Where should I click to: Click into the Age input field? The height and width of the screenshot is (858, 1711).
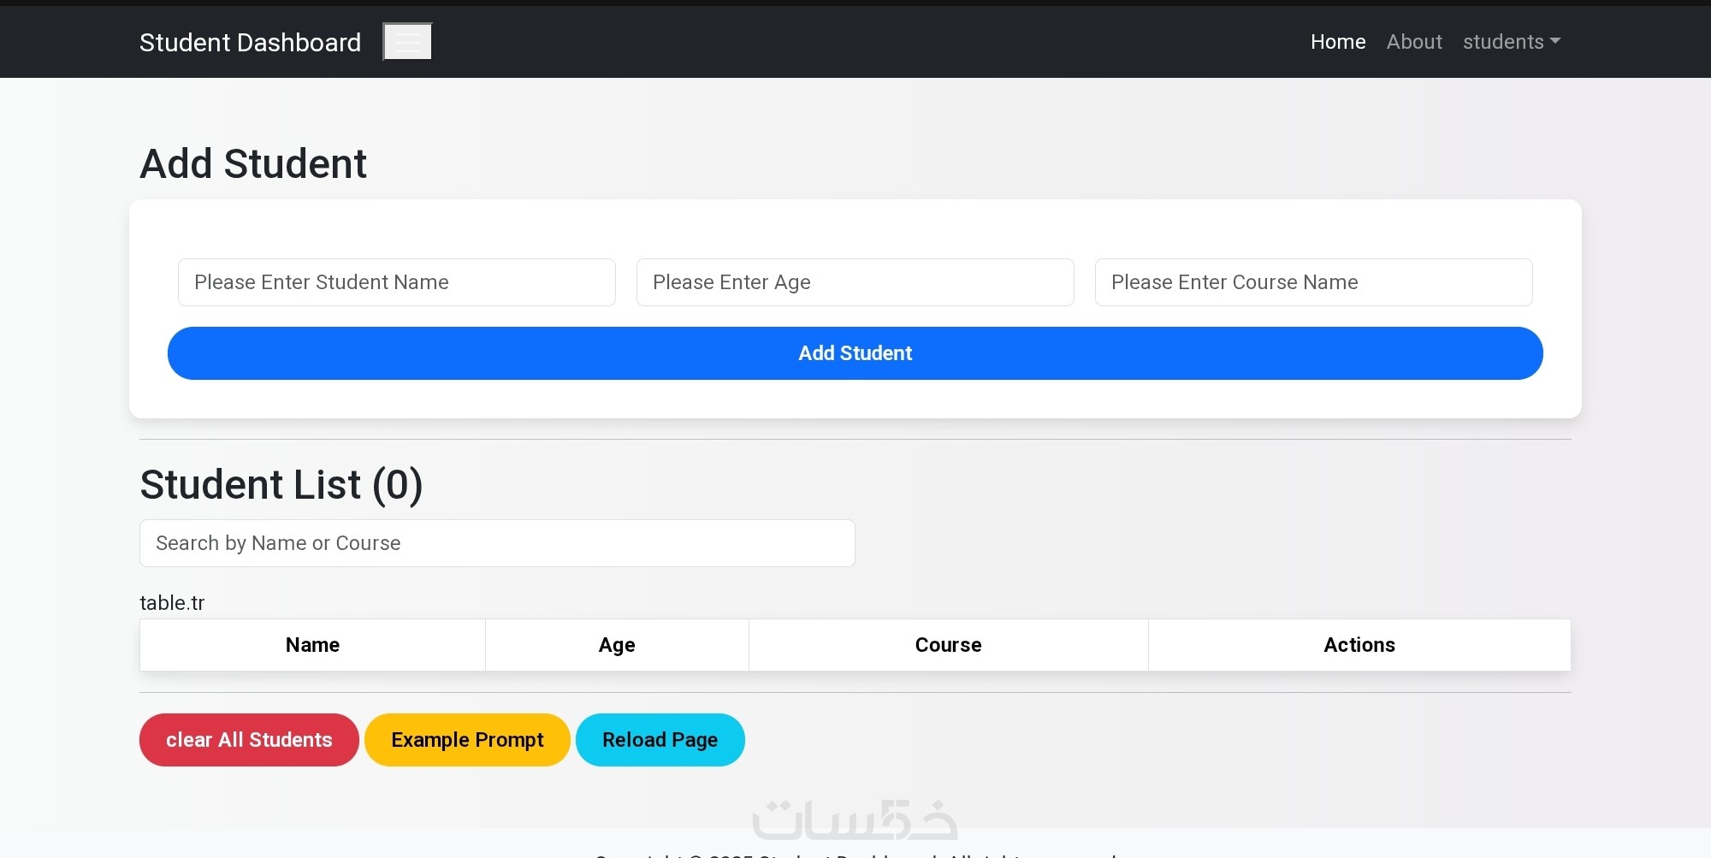click(x=855, y=282)
